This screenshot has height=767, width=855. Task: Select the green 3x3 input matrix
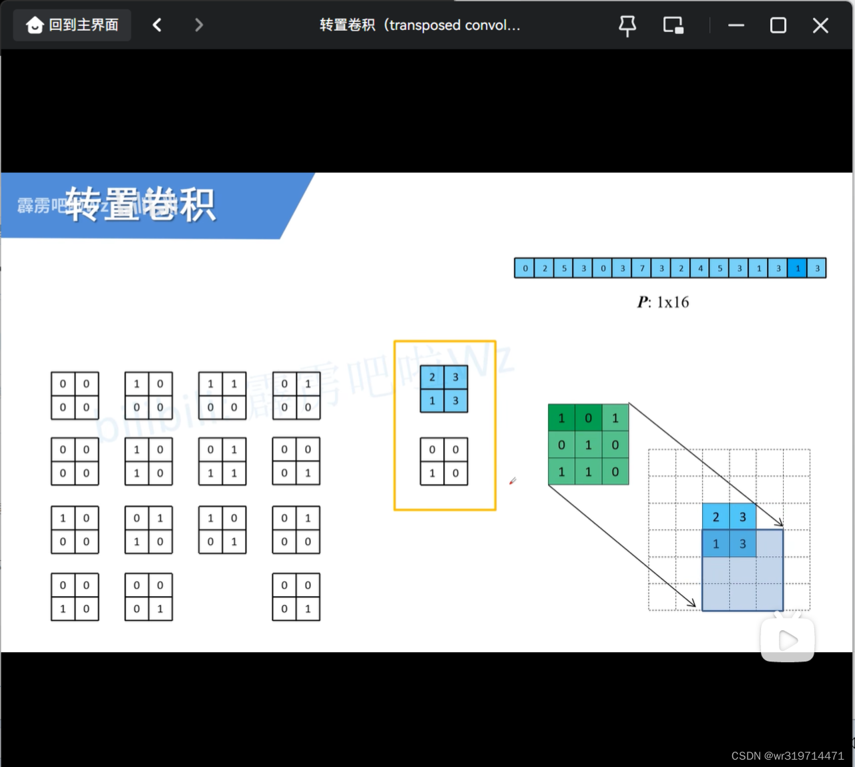[588, 445]
